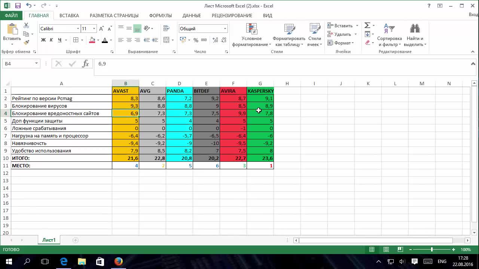This screenshot has height=269, width=479.
Task: Click the Orientation text rotation icon
Action: click(147, 28)
